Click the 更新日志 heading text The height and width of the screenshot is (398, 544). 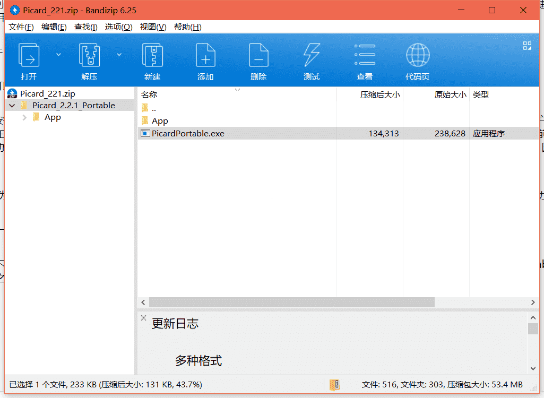point(175,324)
